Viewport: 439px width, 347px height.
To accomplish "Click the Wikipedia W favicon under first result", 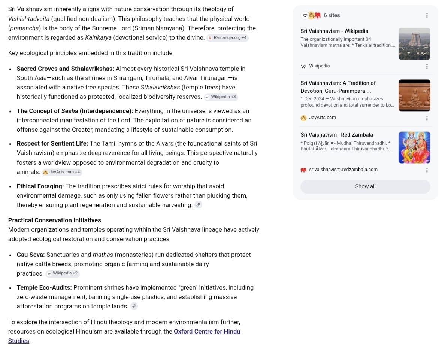I will [x=303, y=66].
